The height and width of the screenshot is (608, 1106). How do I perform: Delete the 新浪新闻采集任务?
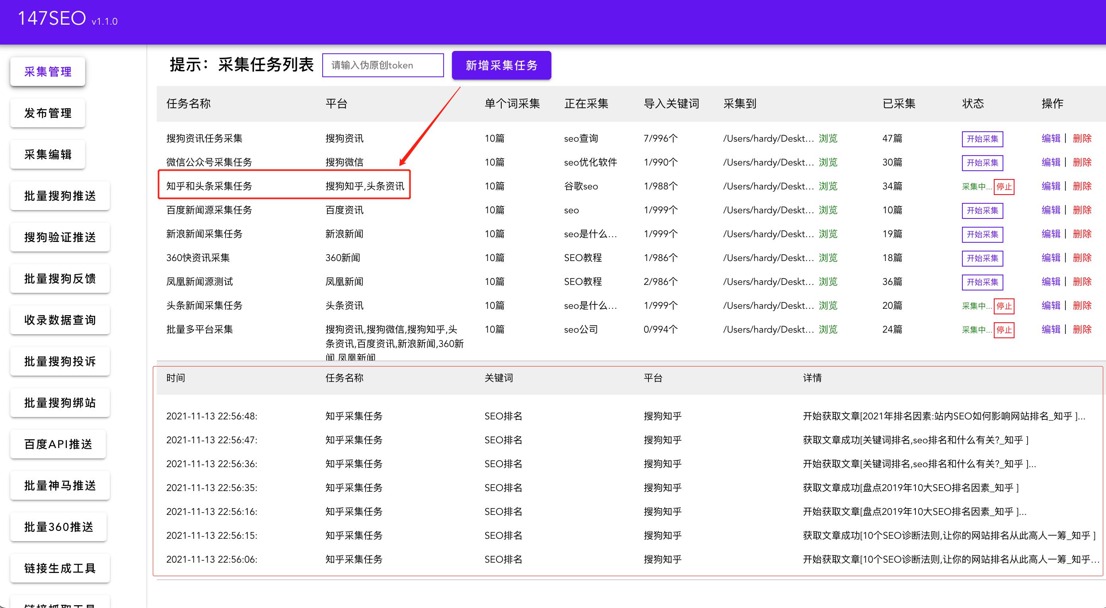1082,234
